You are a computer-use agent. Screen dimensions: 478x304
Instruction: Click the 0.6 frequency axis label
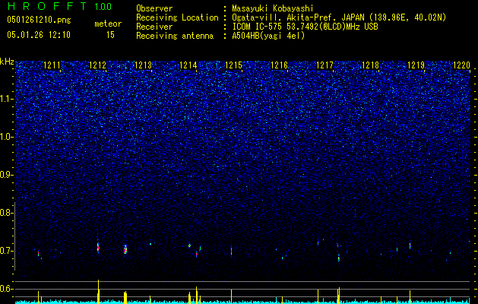coord(7,289)
